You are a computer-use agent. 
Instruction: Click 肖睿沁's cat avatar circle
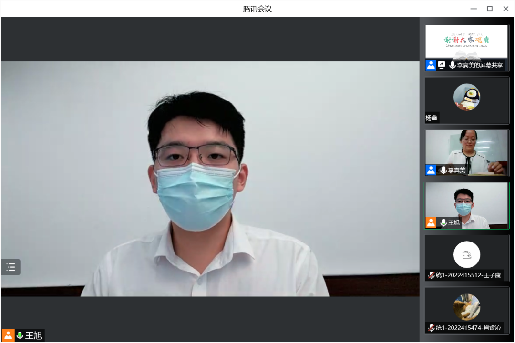(x=466, y=307)
